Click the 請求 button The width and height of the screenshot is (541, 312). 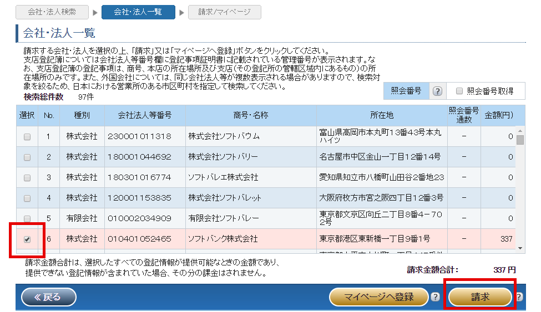point(480,297)
